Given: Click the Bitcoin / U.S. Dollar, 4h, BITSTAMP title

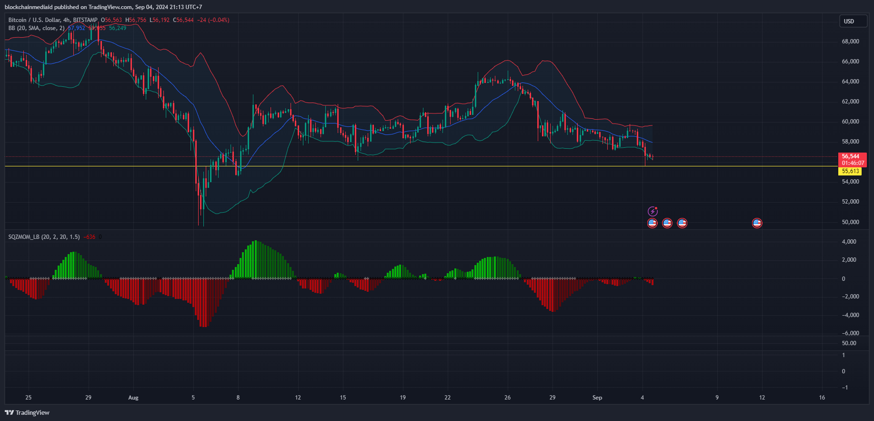Looking at the screenshot, I should 53,20.
